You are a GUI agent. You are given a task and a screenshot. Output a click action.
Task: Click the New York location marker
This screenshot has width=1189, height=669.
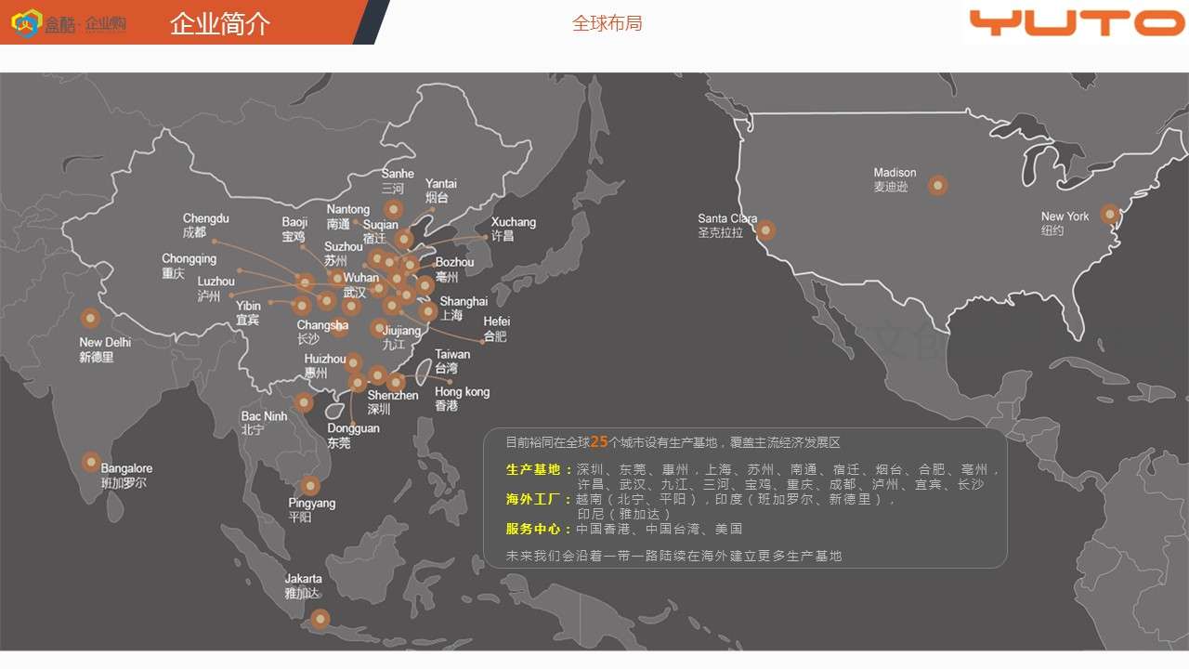1109,214
